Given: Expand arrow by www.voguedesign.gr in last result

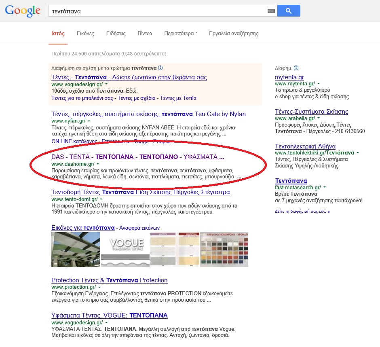Looking at the screenshot, I should (x=106, y=322).
